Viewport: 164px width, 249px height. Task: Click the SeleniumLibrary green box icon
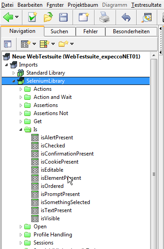coord(21,81)
